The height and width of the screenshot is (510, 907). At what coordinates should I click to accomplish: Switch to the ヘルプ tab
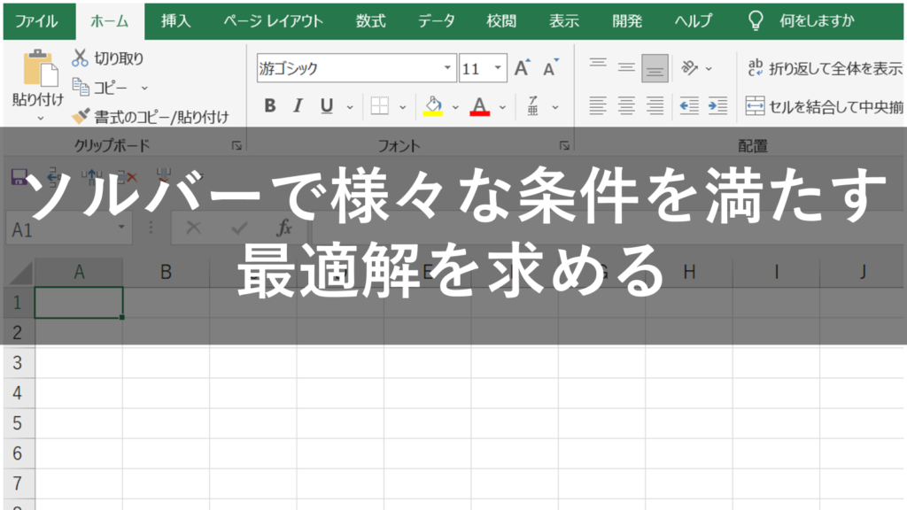coord(693,21)
